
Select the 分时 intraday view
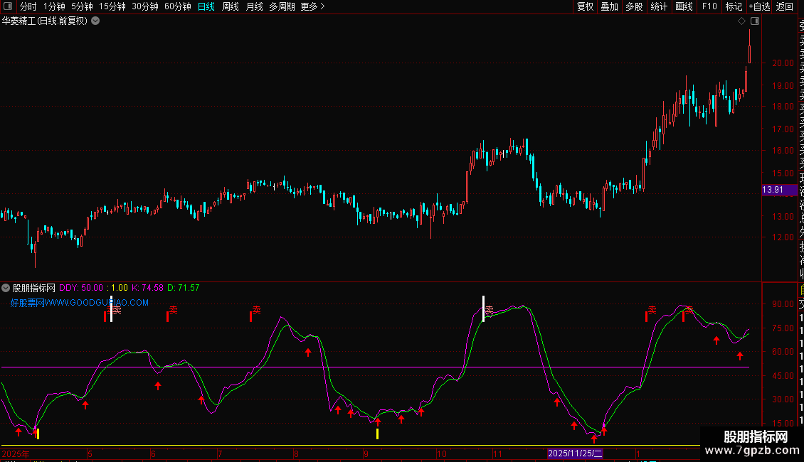click(x=28, y=6)
